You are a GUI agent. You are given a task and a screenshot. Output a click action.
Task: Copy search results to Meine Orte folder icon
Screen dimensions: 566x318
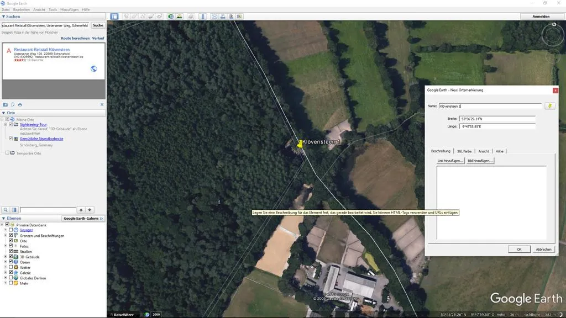pyautogui.click(x=5, y=104)
